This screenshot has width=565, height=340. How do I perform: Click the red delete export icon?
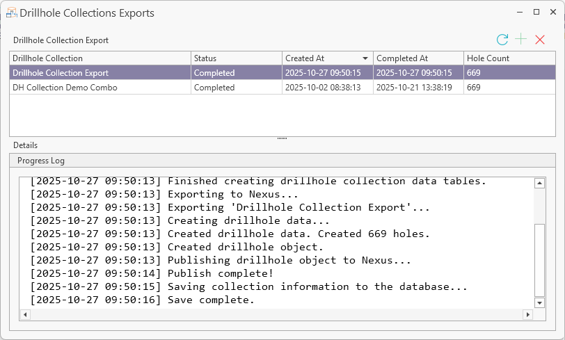540,40
